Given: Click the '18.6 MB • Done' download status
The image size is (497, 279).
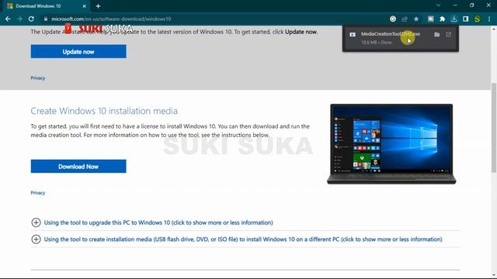Looking at the screenshot, I should [x=376, y=43].
